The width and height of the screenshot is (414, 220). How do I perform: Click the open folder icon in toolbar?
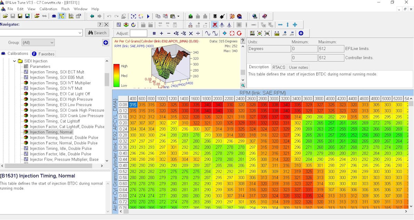(5, 16)
